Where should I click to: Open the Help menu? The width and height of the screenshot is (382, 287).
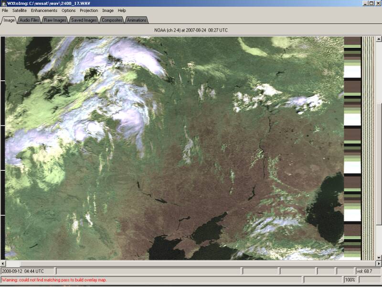[x=122, y=11]
